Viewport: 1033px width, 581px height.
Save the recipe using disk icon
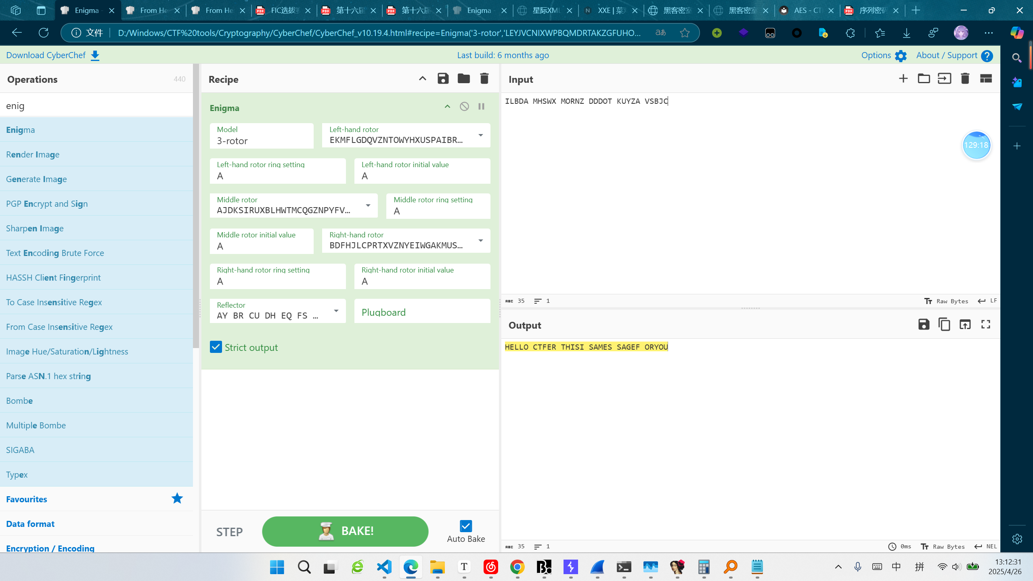443,79
